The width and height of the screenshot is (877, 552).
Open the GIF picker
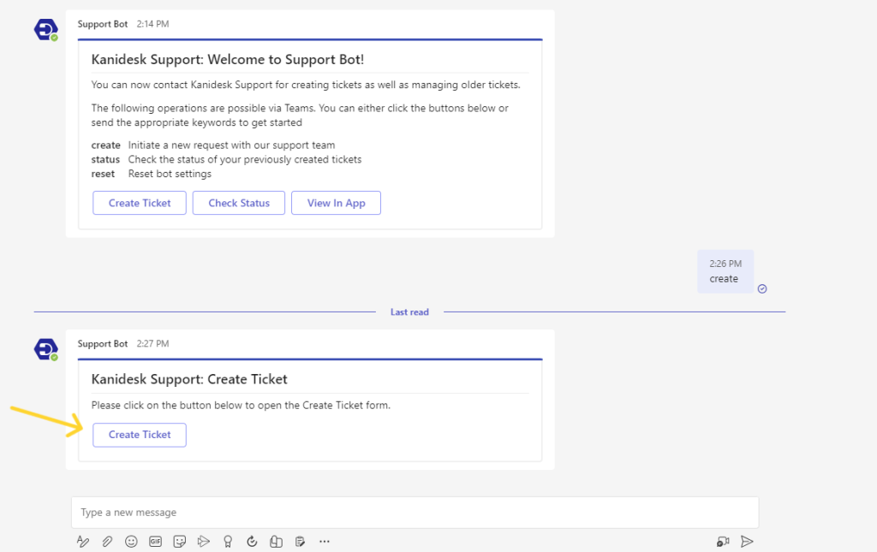pos(156,541)
